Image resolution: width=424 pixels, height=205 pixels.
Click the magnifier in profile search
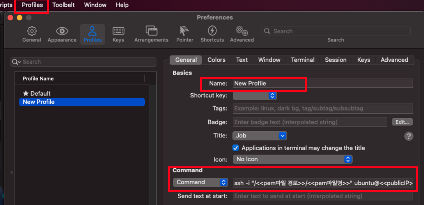click(16, 62)
